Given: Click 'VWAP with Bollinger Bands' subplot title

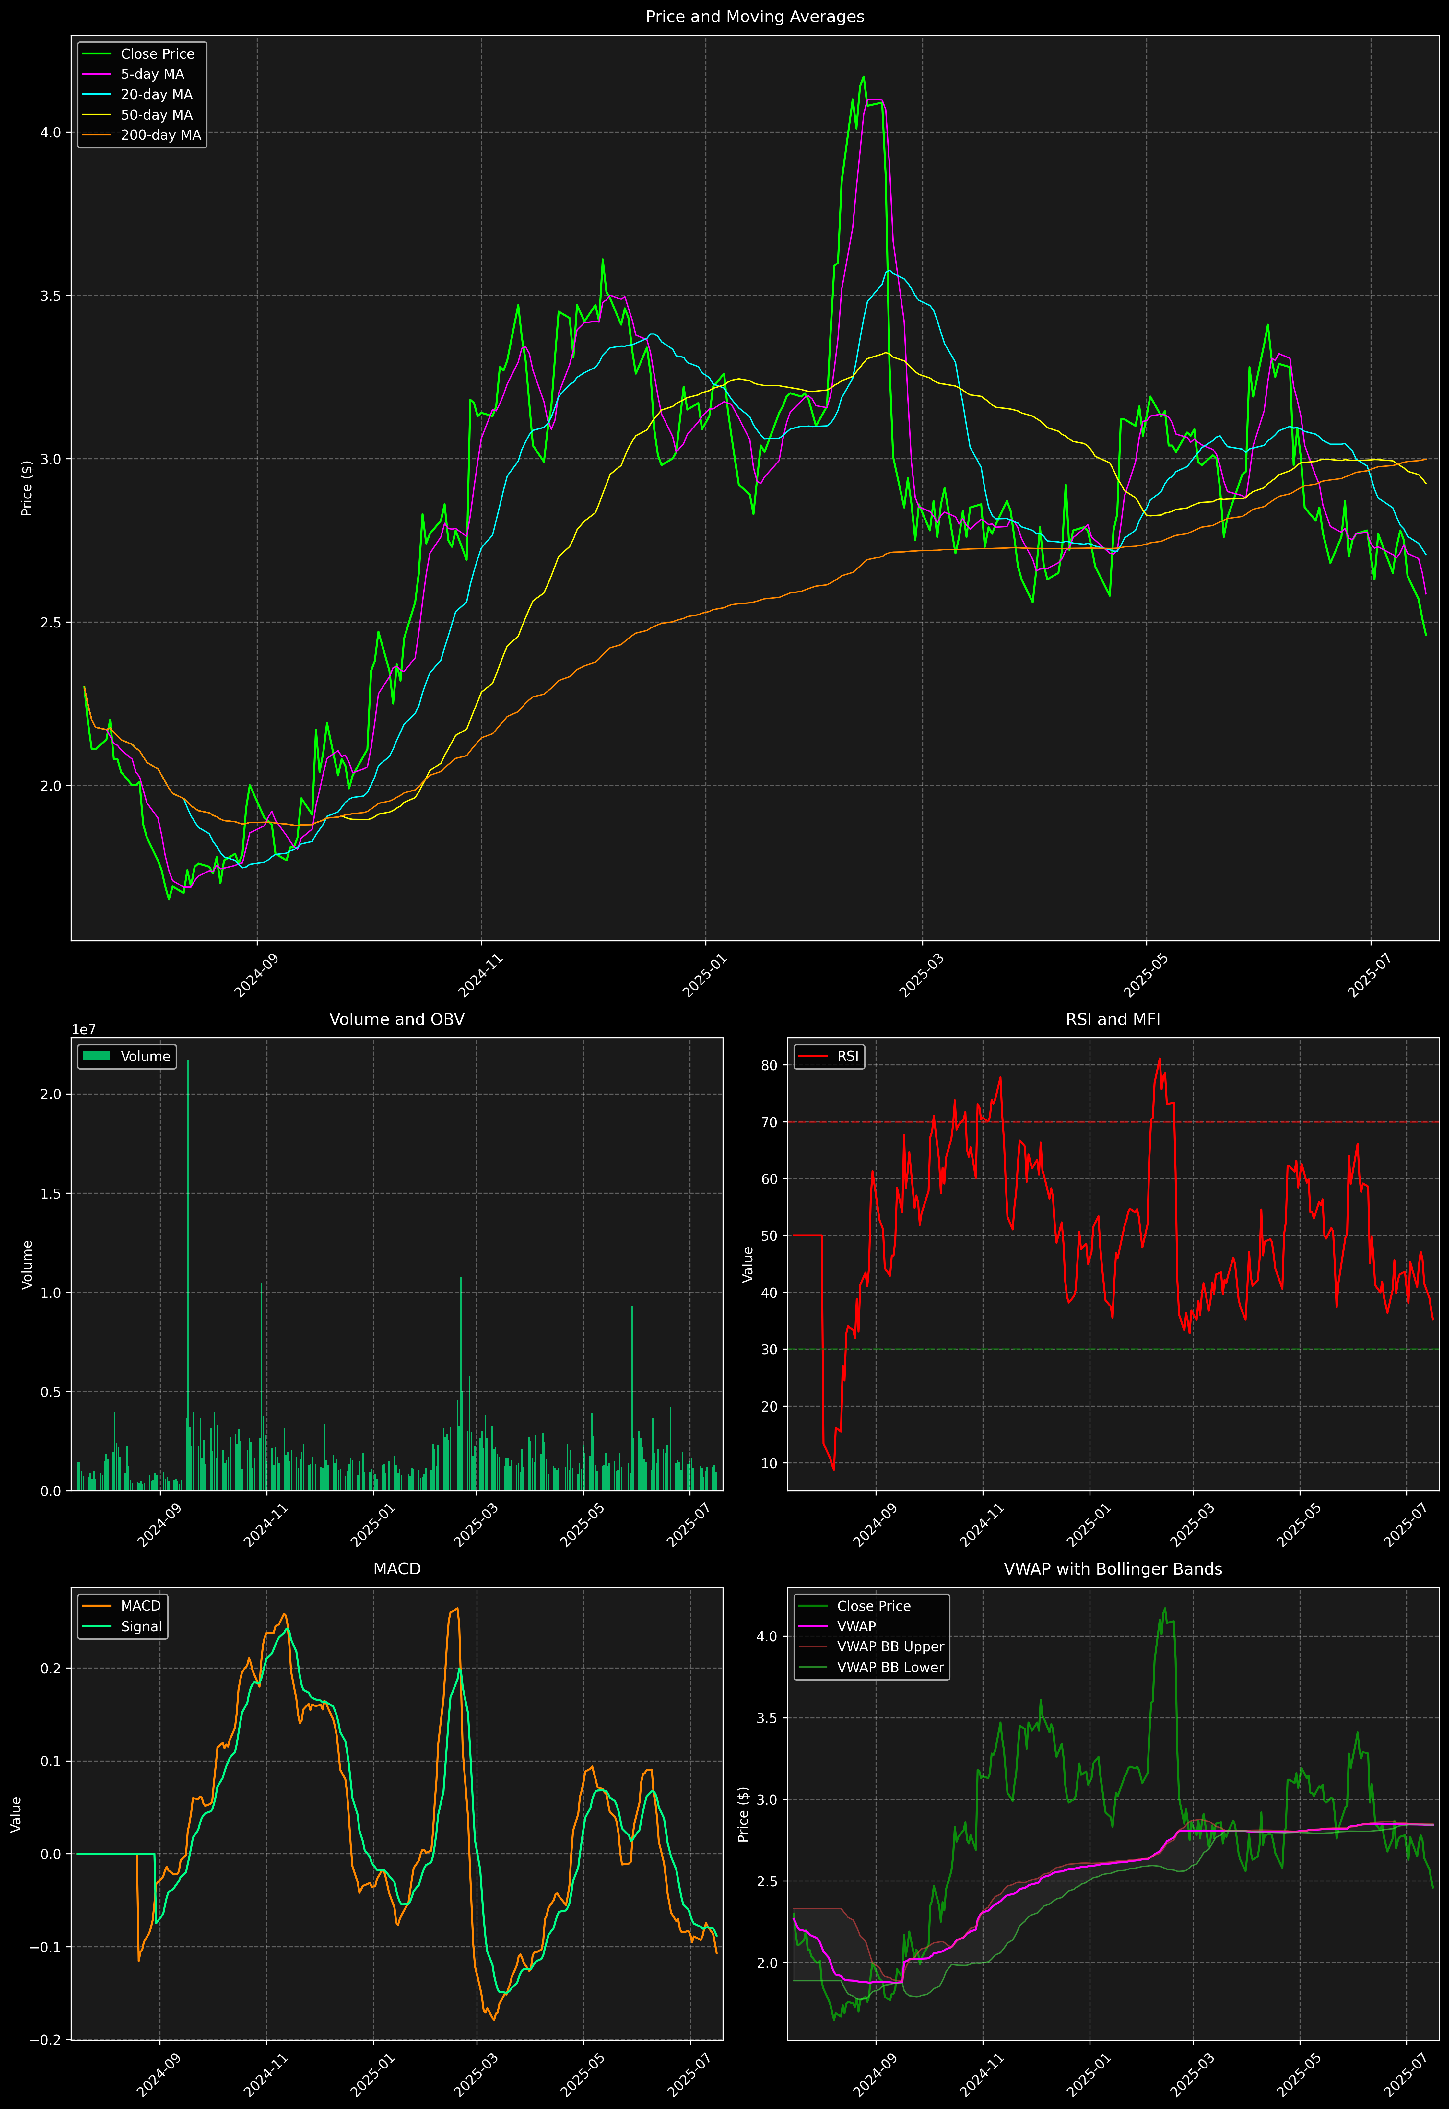Looking at the screenshot, I should click(1113, 1569).
